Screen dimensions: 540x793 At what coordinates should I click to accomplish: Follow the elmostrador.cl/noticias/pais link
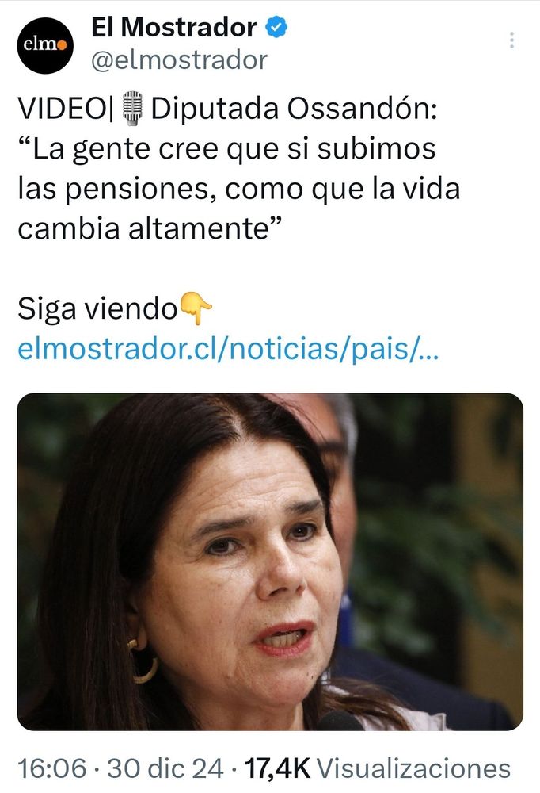point(228,348)
